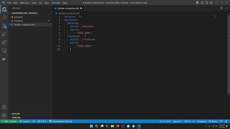Open the Windows Start button
This screenshot has width=230, height=129.
point(91,126)
